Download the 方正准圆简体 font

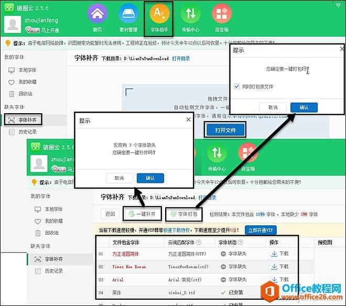tap(279, 254)
